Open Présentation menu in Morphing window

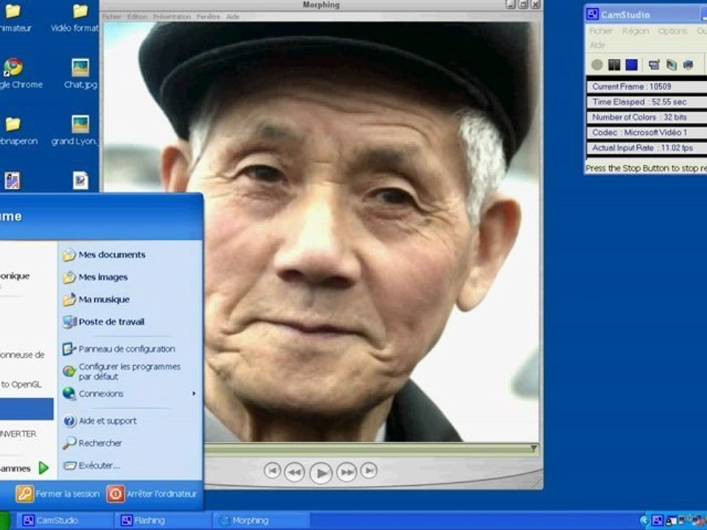(x=172, y=17)
